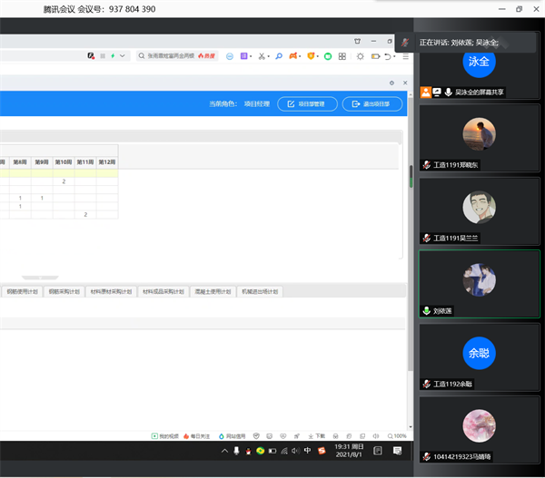The image size is (545, 478).
Task: Click the 退出项目部 button
Action: click(372, 104)
